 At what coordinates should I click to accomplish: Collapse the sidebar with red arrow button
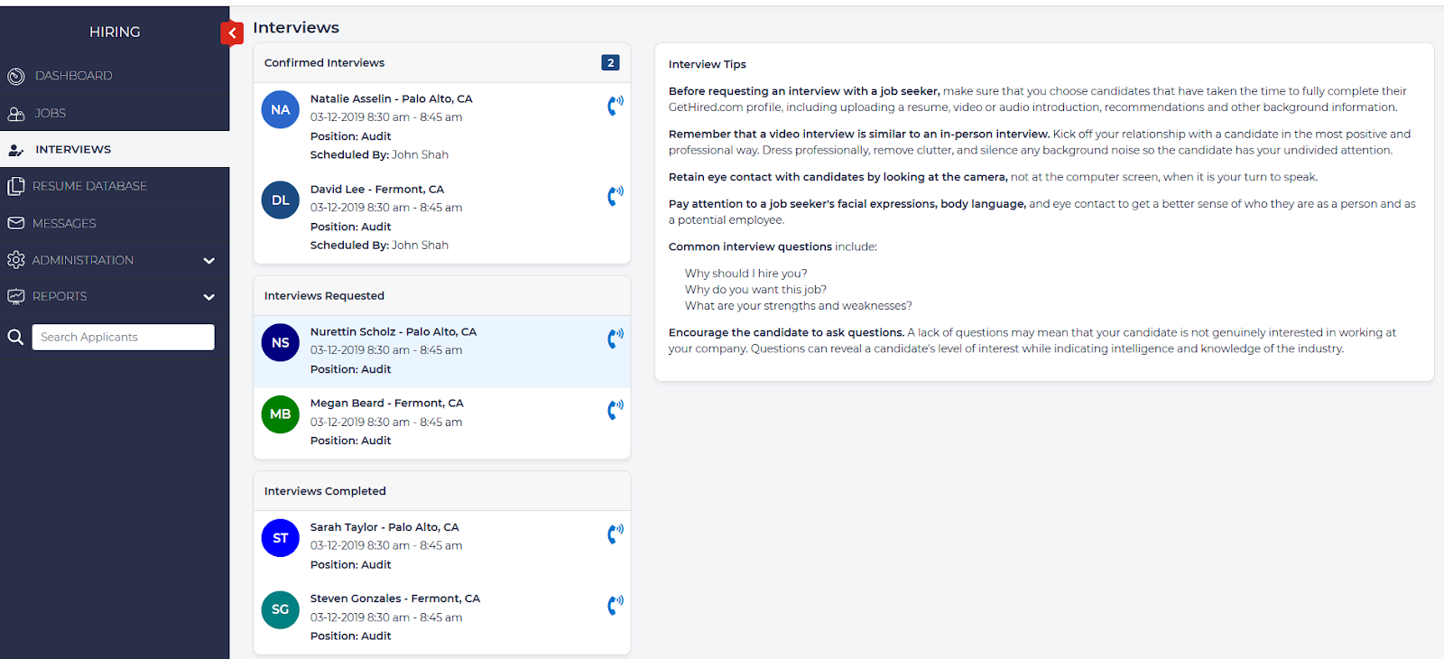pyautogui.click(x=232, y=33)
